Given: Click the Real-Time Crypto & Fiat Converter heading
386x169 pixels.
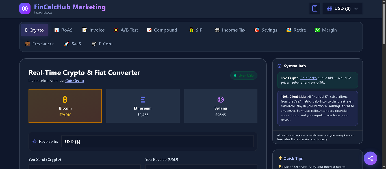Looking at the screenshot, I should pyautogui.click(x=84, y=73).
